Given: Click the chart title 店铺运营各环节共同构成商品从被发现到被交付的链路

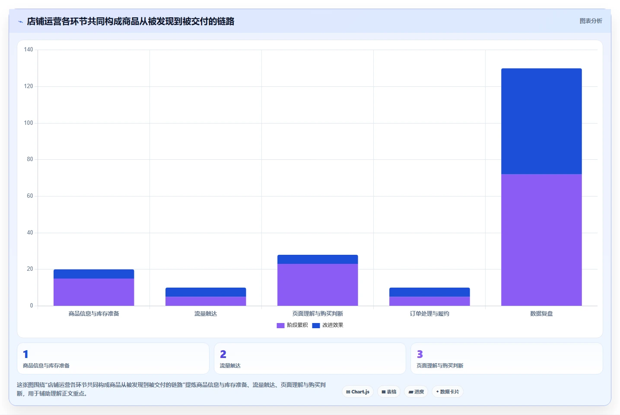Looking at the screenshot, I should 130,21.
